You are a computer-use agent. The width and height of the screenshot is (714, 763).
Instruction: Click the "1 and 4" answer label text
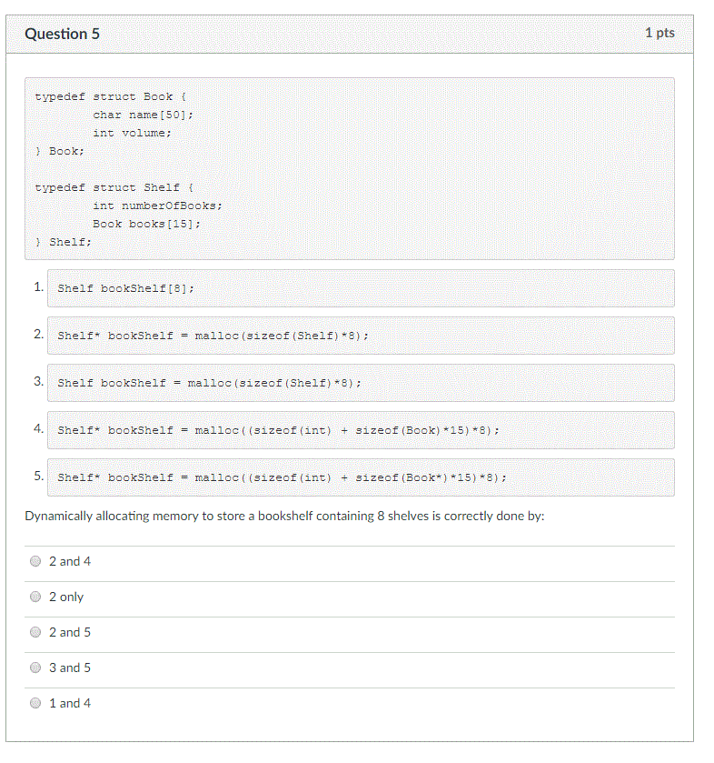point(70,704)
